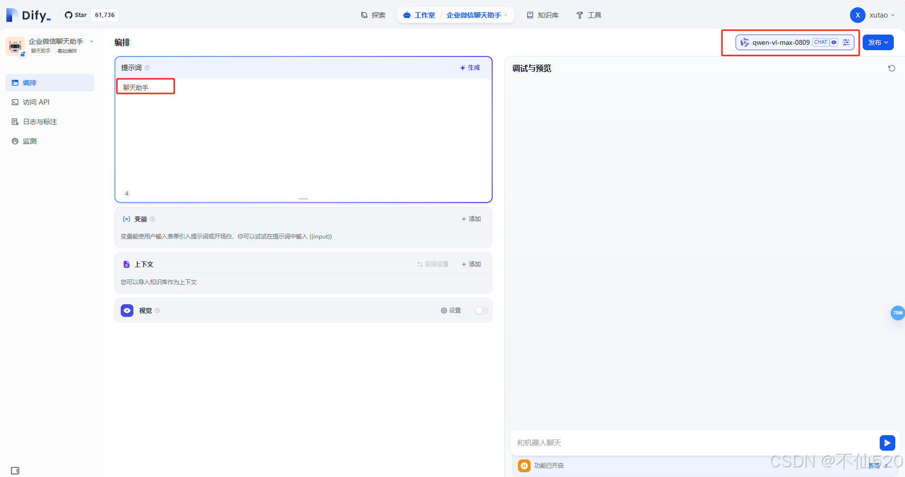Open 工具 from the top navigation

[593, 15]
